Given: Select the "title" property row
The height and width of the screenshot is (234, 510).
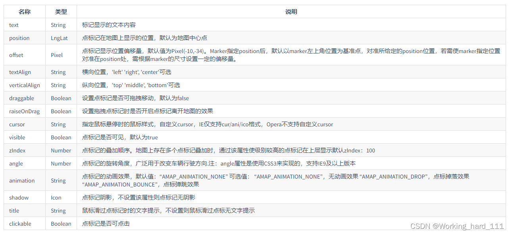Looking at the screenshot, I should coord(14,210).
